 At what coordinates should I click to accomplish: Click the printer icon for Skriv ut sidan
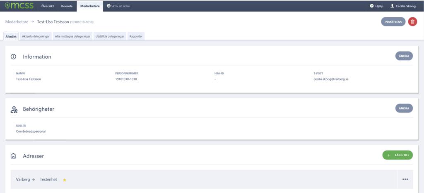(x=108, y=6)
